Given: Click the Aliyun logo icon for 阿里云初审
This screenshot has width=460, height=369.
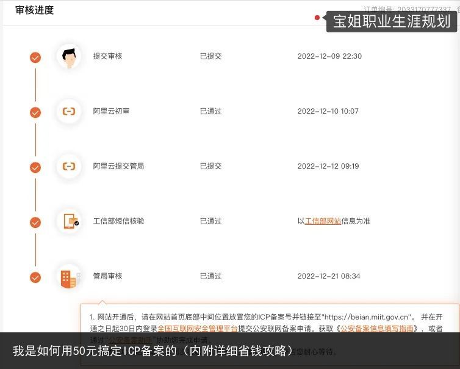Looking at the screenshot, I should 69,111.
